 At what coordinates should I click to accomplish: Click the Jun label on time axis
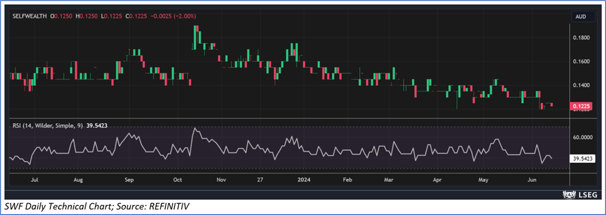pos(532,180)
